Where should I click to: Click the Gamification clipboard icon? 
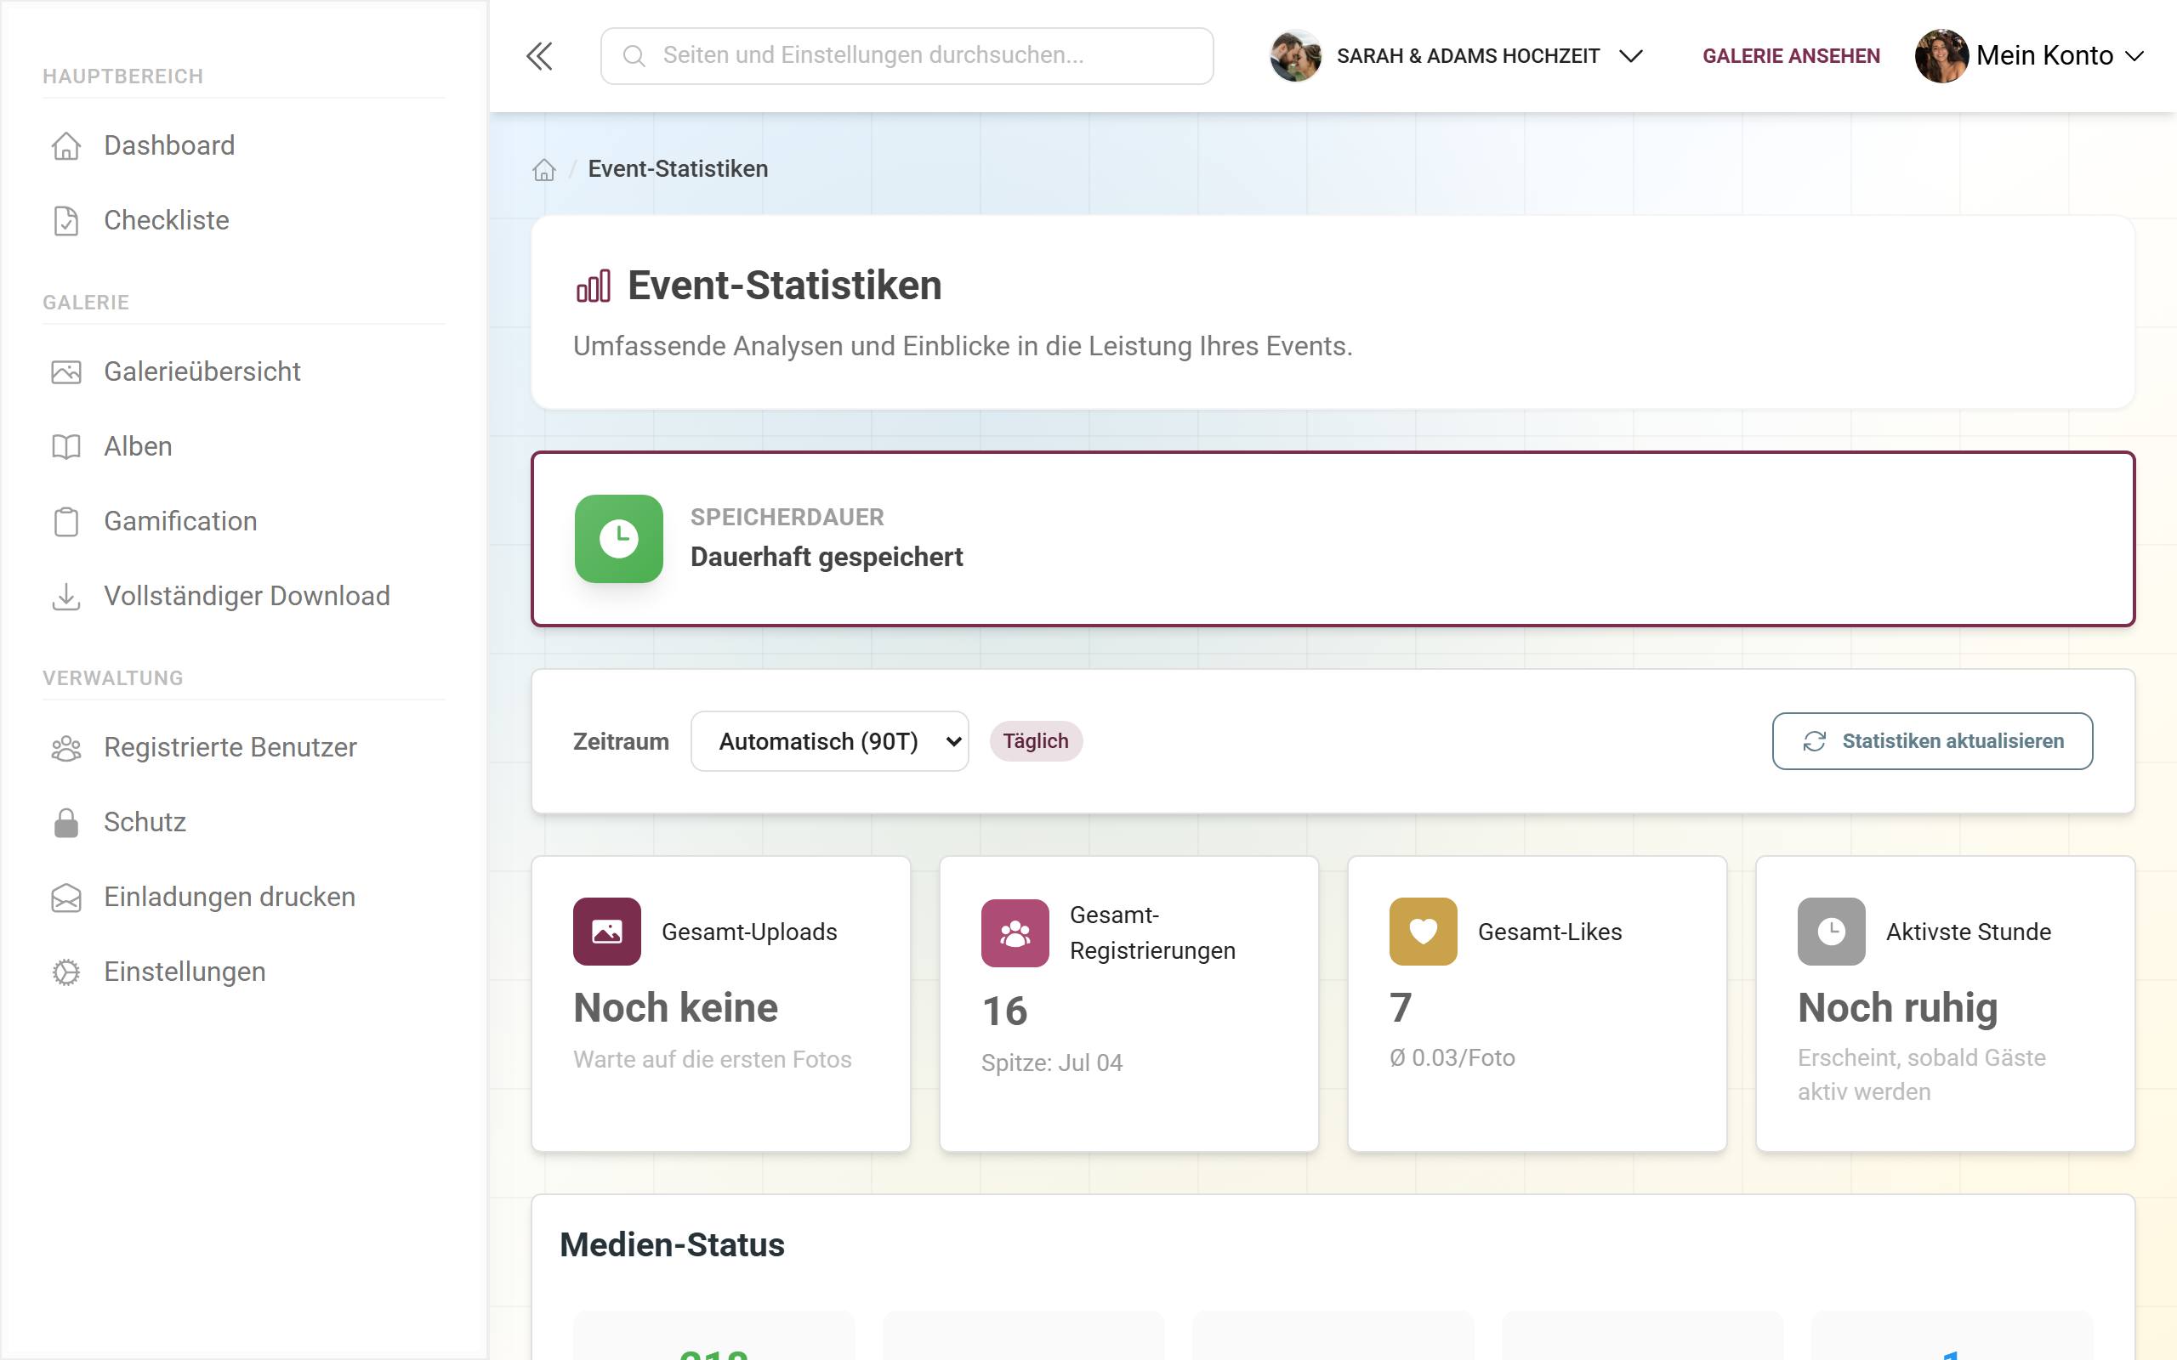pos(66,521)
